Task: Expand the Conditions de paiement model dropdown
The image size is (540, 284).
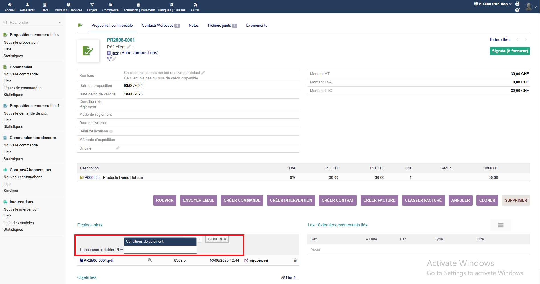Action: (x=199, y=239)
